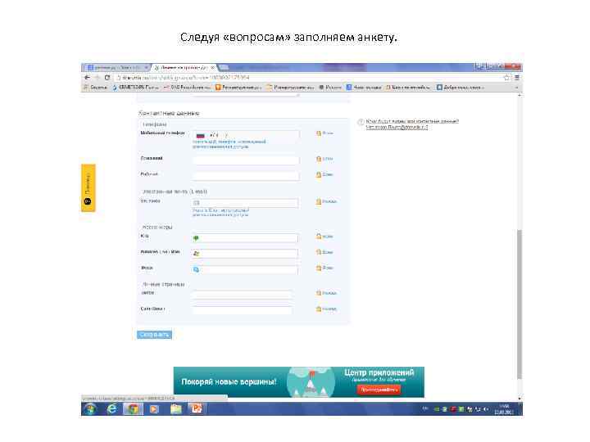This screenshot has height=442, width=590.
Task: Click the mobile phone number input
Action: click(246, 135)
